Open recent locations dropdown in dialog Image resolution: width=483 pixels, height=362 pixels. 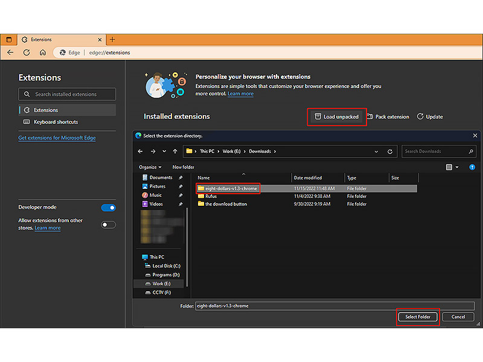(164, 151)
